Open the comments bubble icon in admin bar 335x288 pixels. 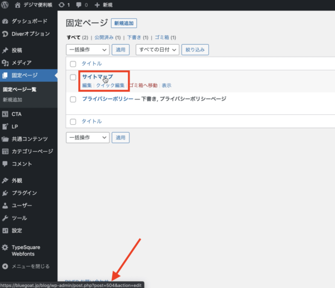point(78,4)
